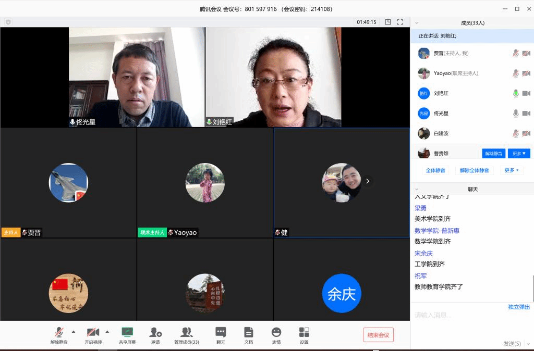534x351 pixels.
Task: Collapse the 聊天 chat panel header
Action: click(417, 190)
